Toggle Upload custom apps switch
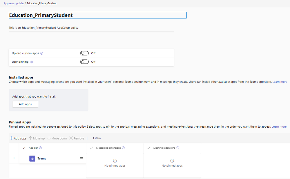Viewport: 290px width, 179px height. 84,53
